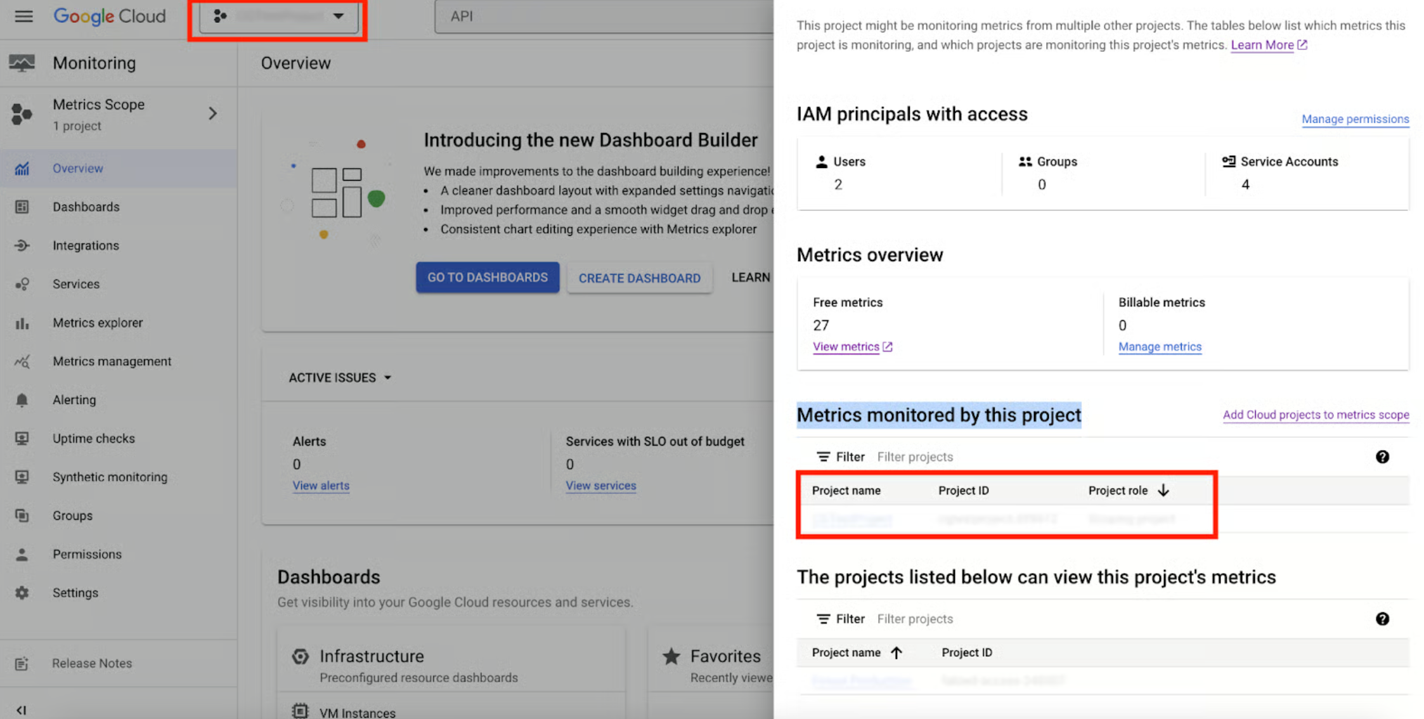Open Settings via the gear icon

22,593
